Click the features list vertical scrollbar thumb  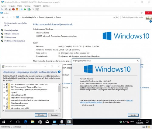[59, 89]
